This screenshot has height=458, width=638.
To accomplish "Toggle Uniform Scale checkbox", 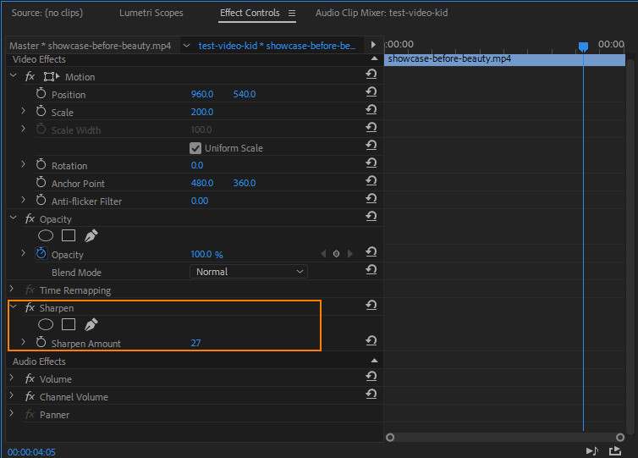I will pos(195,148).
